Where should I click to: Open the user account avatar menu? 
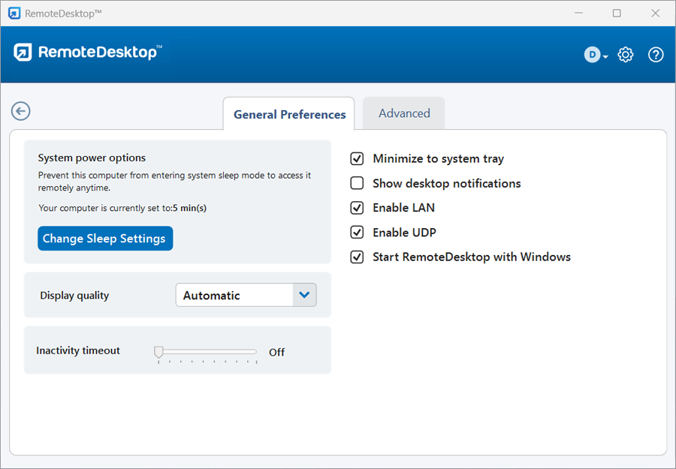[x=596, y=55]
